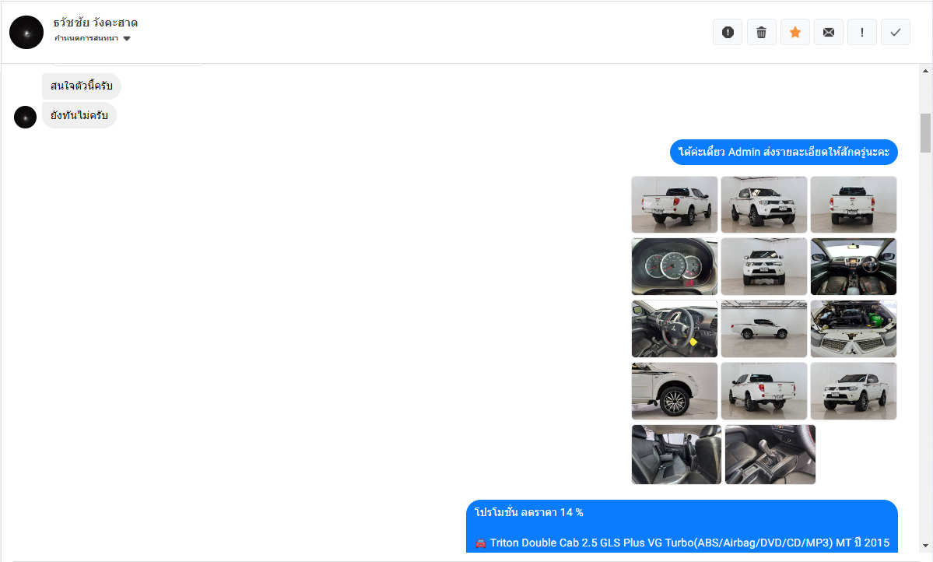933x562 pixels.
Task: Open instrument gauge cluster photo thumbnail
Action: pyautogui.click(x=674, y=267)
